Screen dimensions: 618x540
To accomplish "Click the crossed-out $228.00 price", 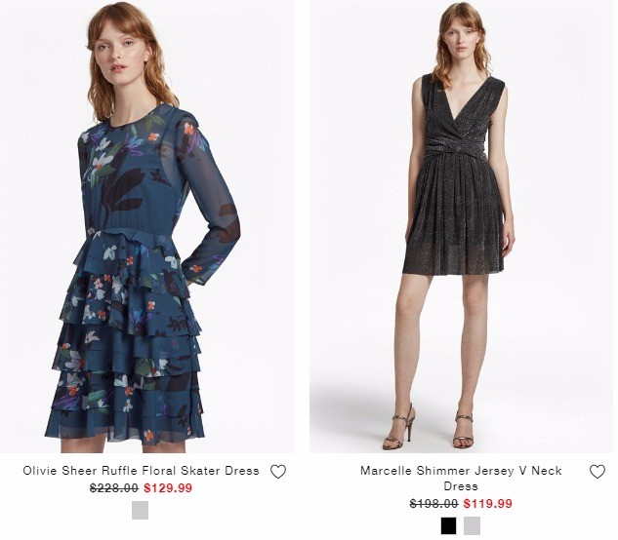I will pos(114,488).
